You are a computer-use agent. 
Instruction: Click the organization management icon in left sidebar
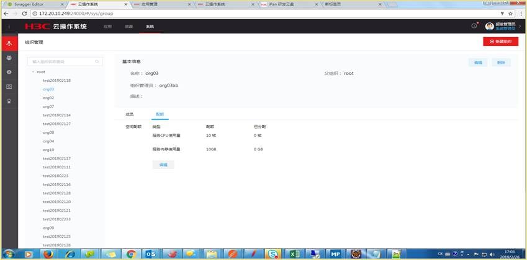click(9, 43)
